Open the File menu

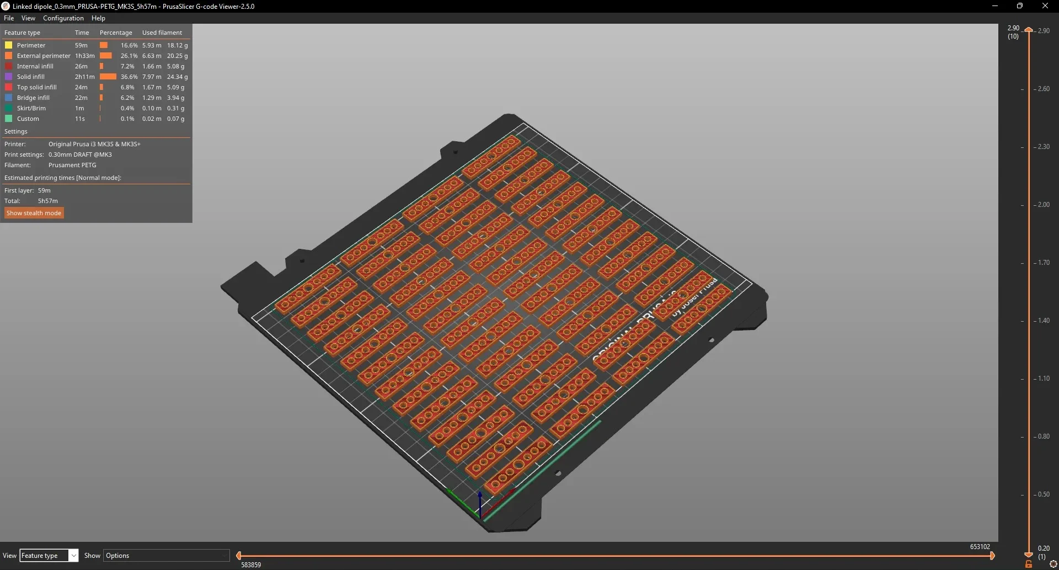[9, 18]
